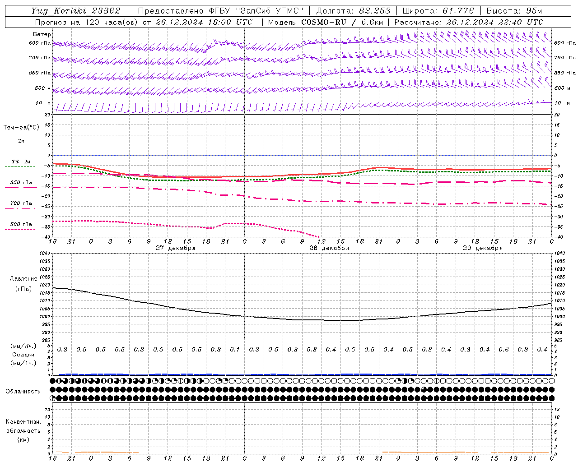Click the Долгота: 82.253 header field

pos(353,11)
